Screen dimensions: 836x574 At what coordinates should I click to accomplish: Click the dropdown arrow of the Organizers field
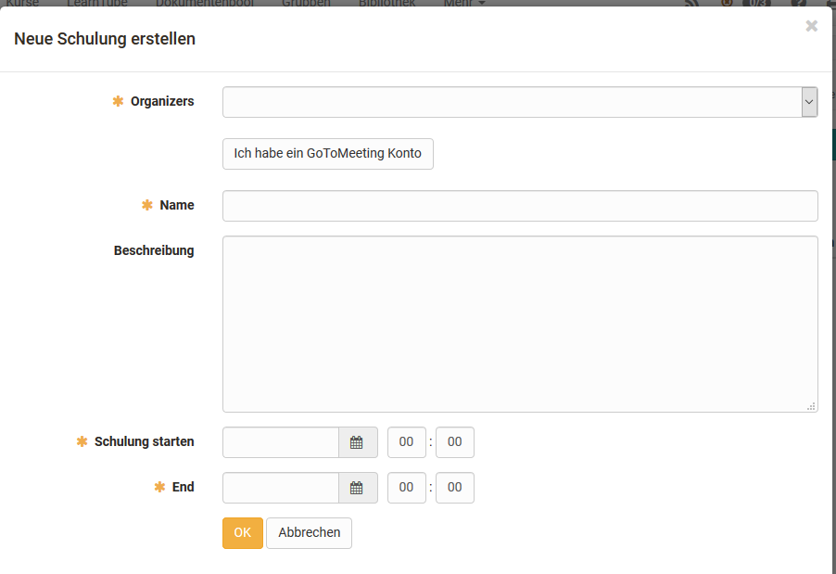[809, 102]
